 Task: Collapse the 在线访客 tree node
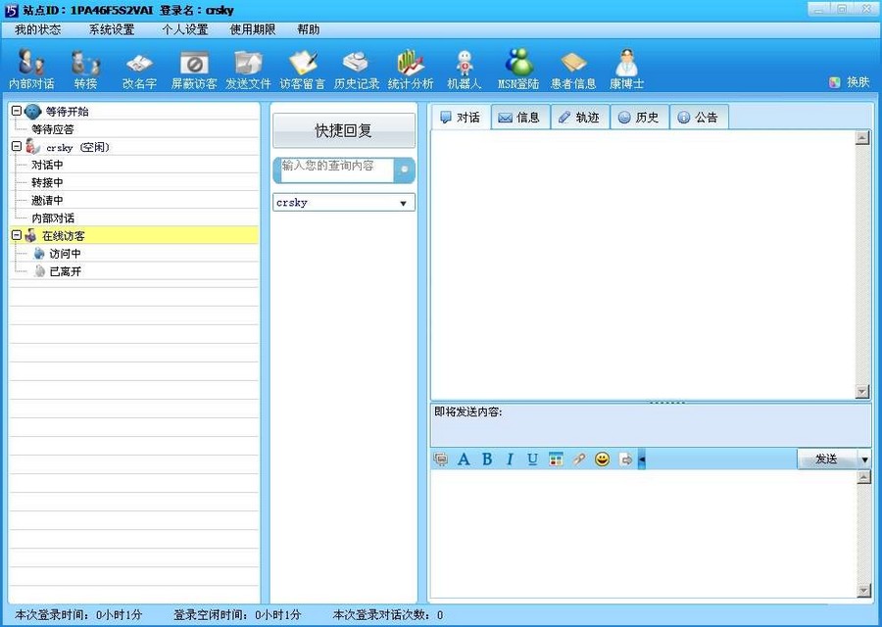(x=17, y=235)
